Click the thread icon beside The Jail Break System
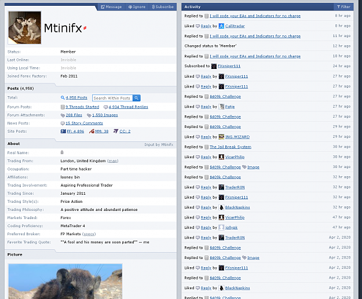 pos(207,147)
